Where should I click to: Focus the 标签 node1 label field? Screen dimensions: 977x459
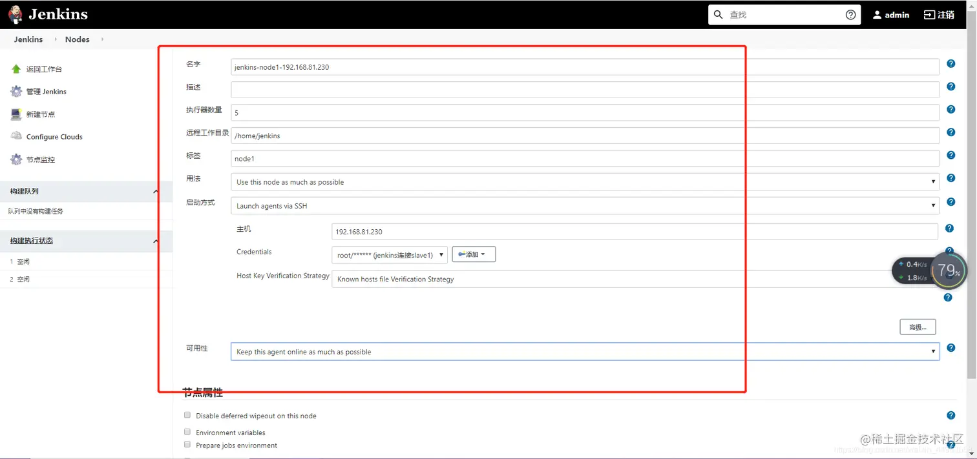click(x=585, y=158)
